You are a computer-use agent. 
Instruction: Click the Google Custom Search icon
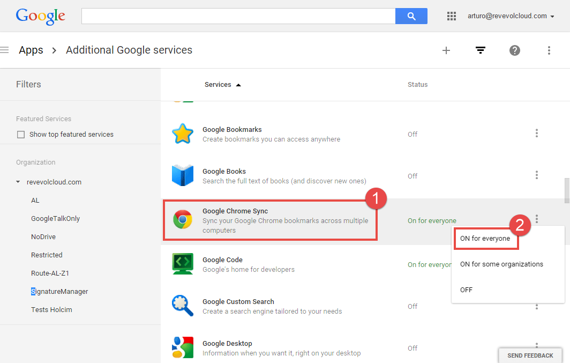coord(183,306)
